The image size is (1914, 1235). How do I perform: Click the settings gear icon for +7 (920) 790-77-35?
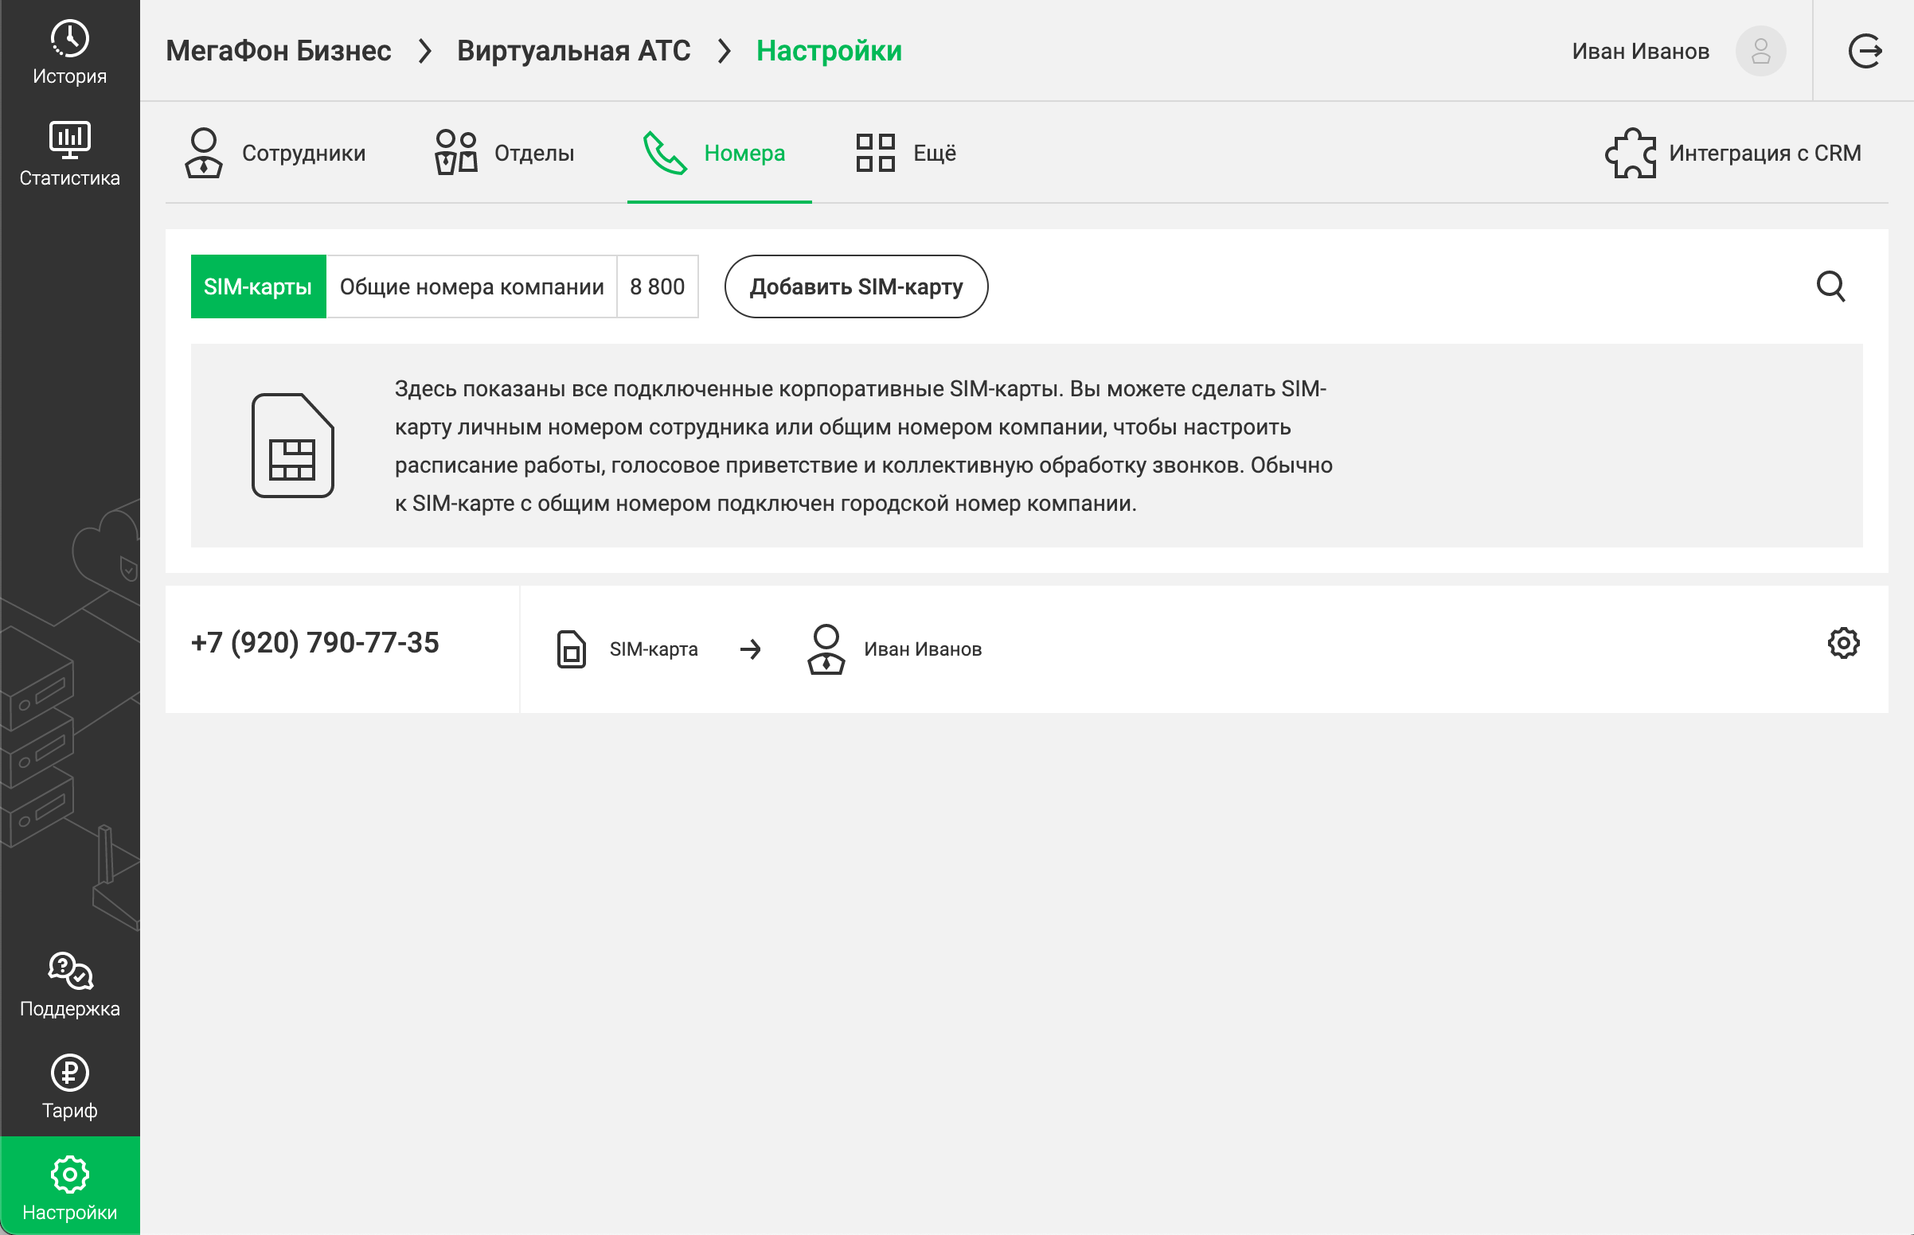(x=1843, y=643)
